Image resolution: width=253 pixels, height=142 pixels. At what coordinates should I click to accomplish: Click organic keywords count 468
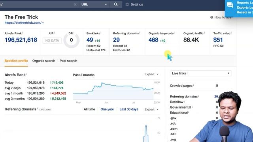point(153,40)
